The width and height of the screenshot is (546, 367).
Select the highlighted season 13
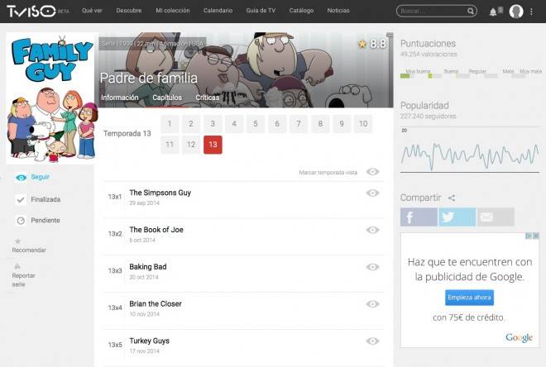coord(213,145)
